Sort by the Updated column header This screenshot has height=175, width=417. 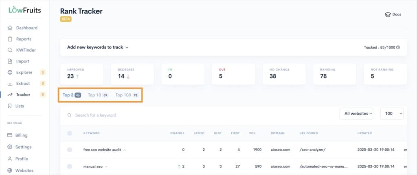pos(364,133)
